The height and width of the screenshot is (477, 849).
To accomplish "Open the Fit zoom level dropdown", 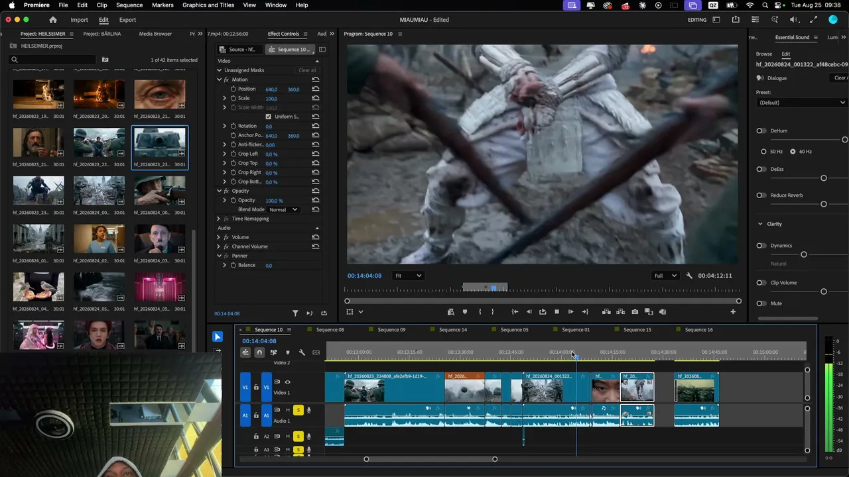I will (x=408, y=276).
